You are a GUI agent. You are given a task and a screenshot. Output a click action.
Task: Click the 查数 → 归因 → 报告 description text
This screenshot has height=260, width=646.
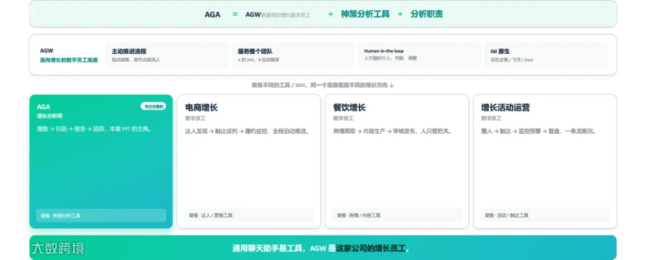(x=95, y=129)
